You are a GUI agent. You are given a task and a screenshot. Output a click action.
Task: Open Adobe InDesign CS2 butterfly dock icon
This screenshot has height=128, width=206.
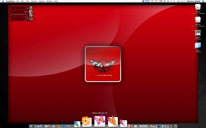pos(100,121)
